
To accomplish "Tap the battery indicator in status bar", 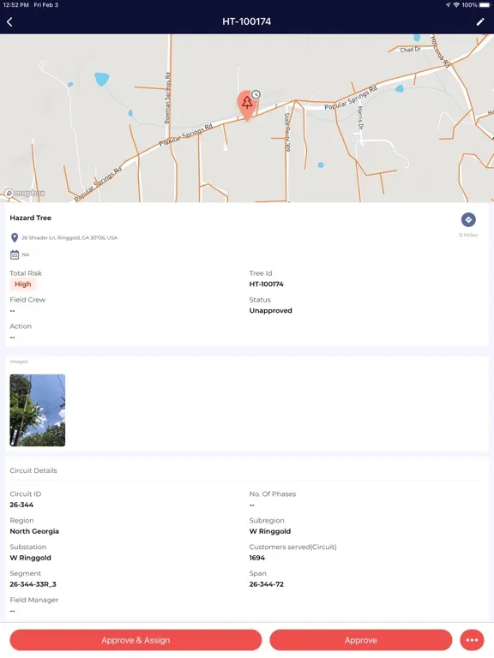I will 485,5.
